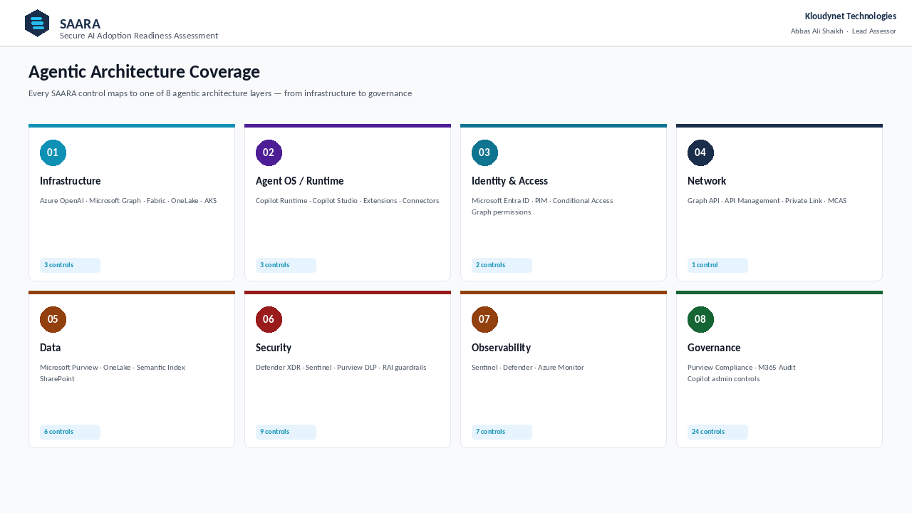Screen dimensions: 912x513
Task: Click the SAARA hexagon logo
Action: (37, 24)
